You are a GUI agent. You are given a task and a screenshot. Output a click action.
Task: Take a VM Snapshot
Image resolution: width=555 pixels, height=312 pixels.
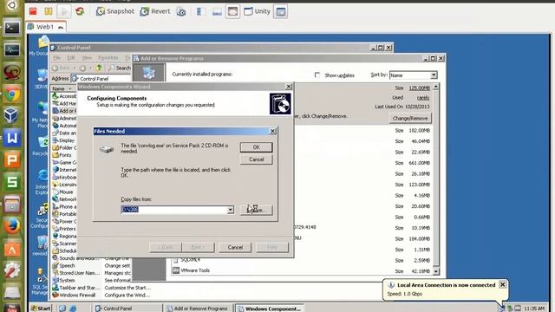115,11
